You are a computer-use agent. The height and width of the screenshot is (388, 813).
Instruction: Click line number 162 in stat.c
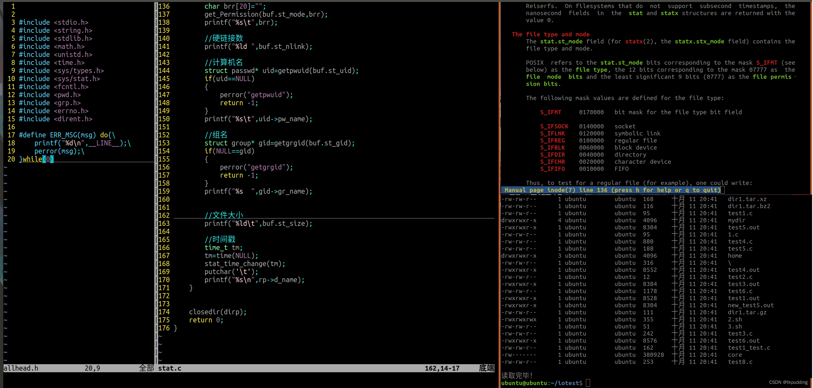point(164,215)
